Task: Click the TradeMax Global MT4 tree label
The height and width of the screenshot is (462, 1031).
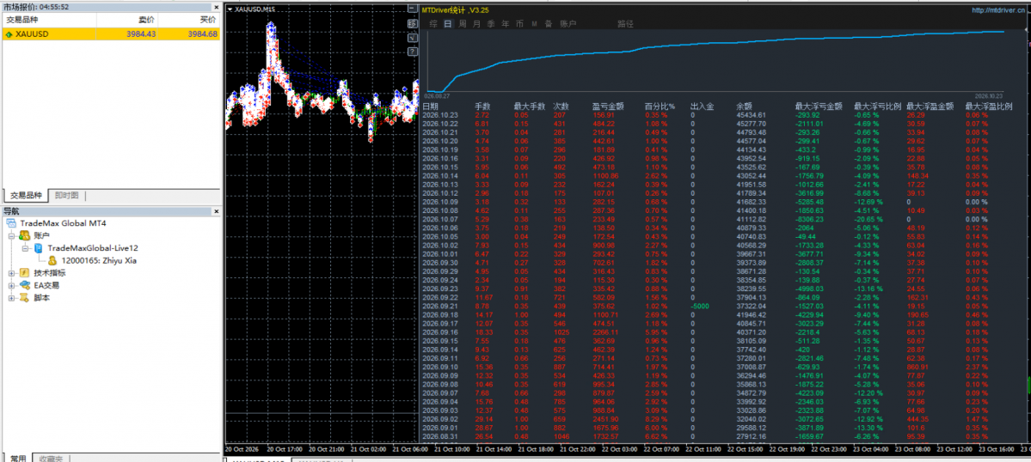Action: 63,223
